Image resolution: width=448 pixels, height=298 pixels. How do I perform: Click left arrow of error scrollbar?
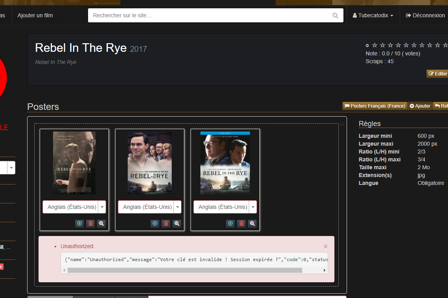point(64,270)
